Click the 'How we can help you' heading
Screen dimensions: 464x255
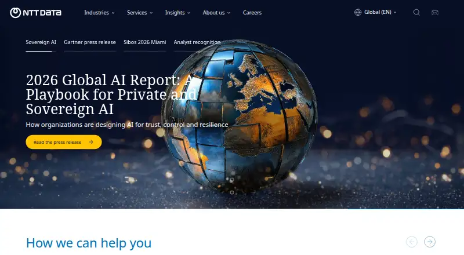click(x=89, y=243)
